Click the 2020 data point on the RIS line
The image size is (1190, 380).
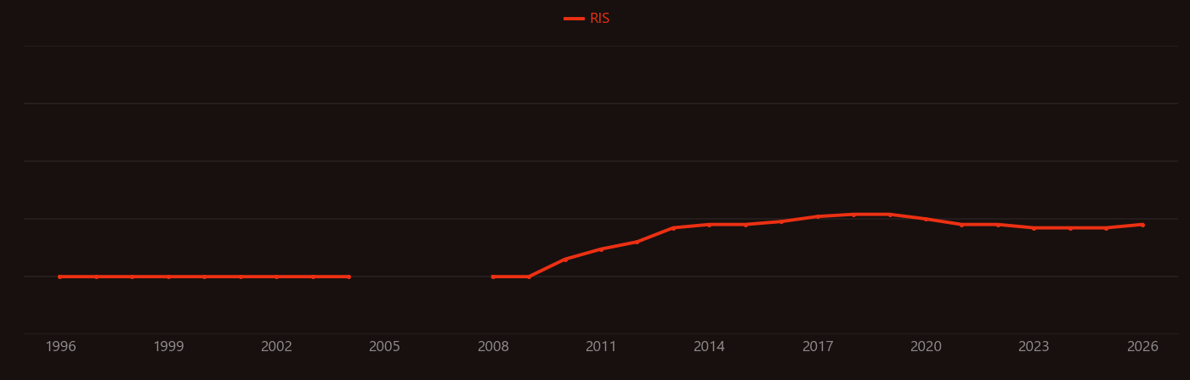pyautogui.click(x=926, y=219)
